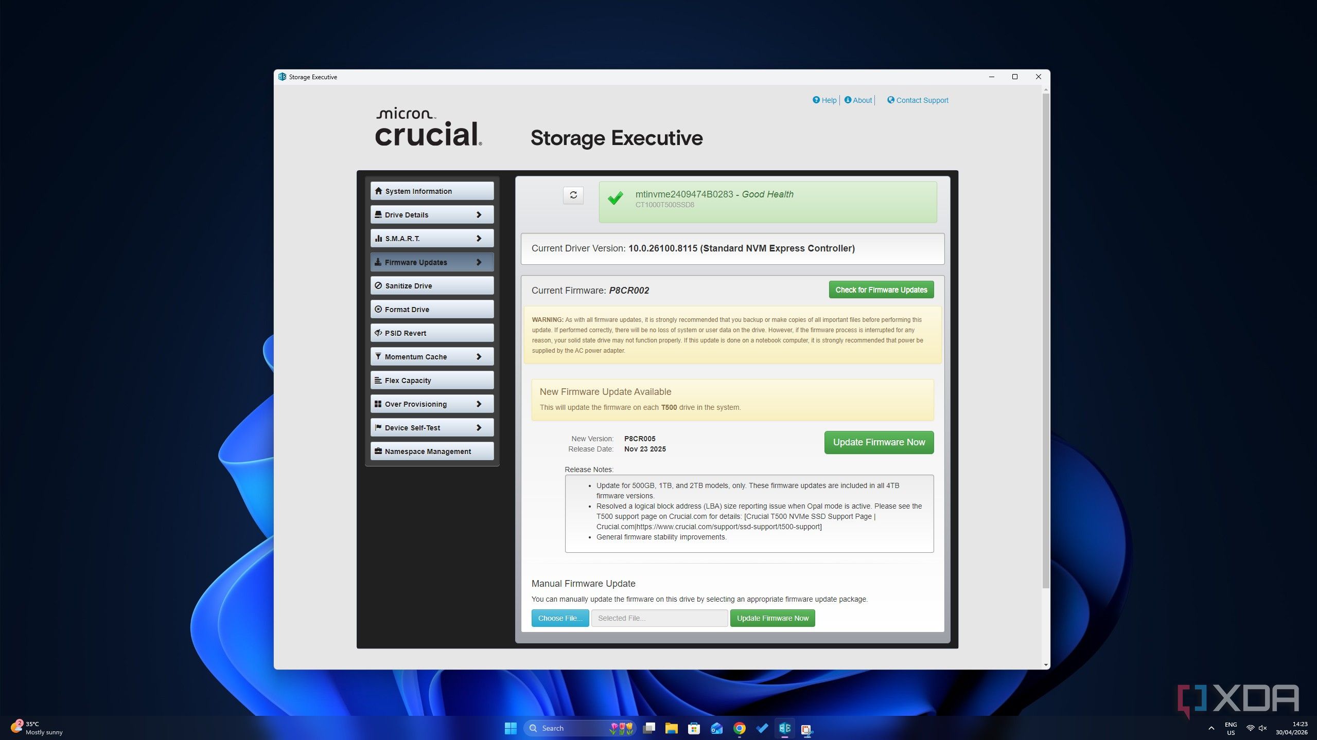Open the Task View taskbar icon
The width and height of the screenshot is (1317, 740).
tap(648, 728)
